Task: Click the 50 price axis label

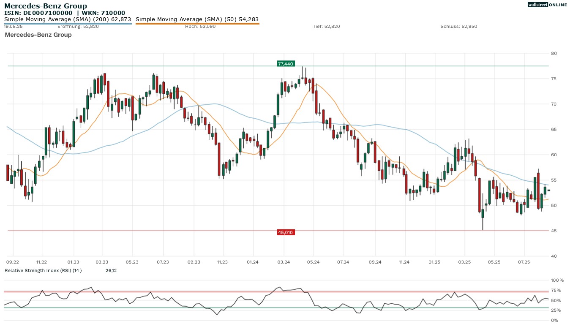Action: (554, 205)
